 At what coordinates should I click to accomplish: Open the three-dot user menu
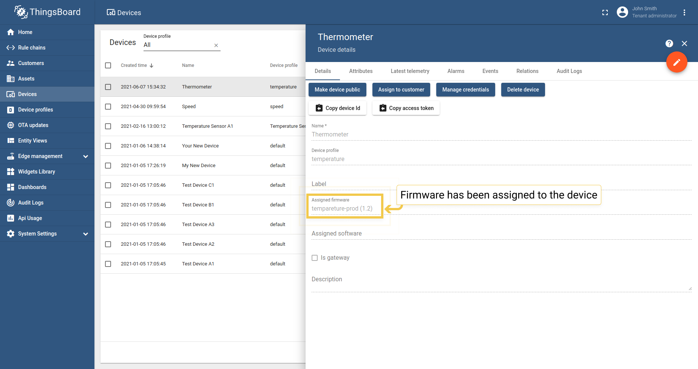pyautogui.click(x=684, y=12)
